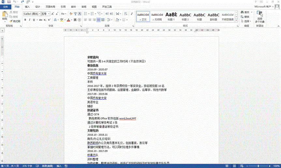
Task: Switch to the Insert (插入) tab
Action: click(27, 7)
